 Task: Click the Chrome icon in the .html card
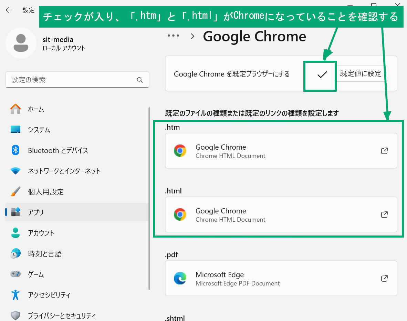(x=180, y=214)
